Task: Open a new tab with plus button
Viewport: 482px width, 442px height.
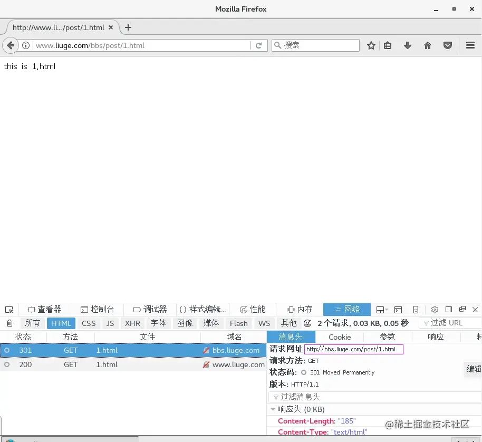Action: point(128,27)
